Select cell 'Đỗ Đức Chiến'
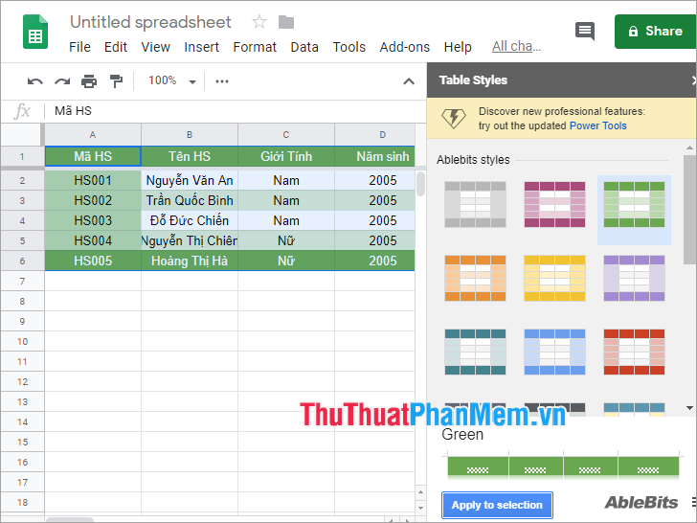 click(190, 220)
